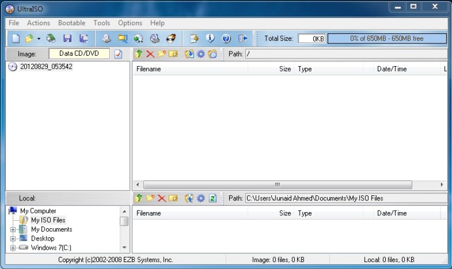Expand the My Documents tree node

pos(13,230)
